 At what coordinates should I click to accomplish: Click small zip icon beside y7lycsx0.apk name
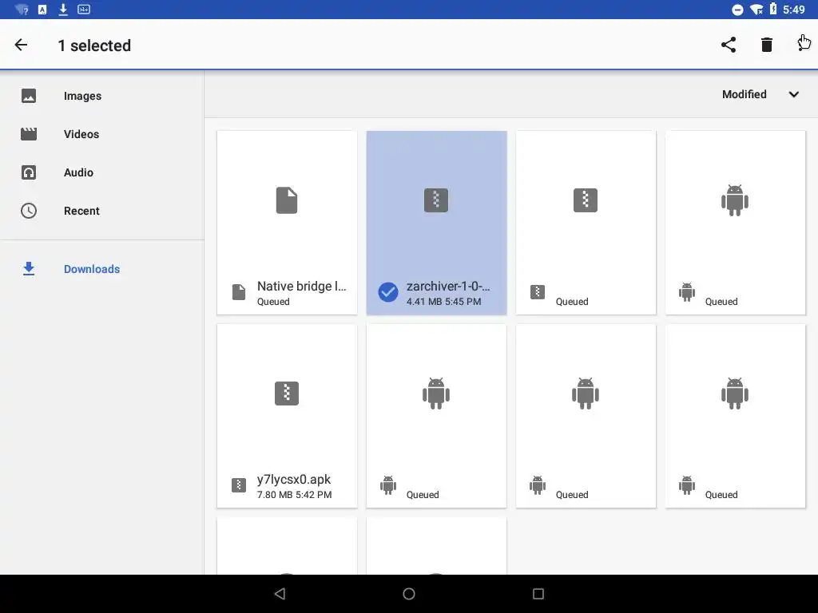(x=238, y=485)
